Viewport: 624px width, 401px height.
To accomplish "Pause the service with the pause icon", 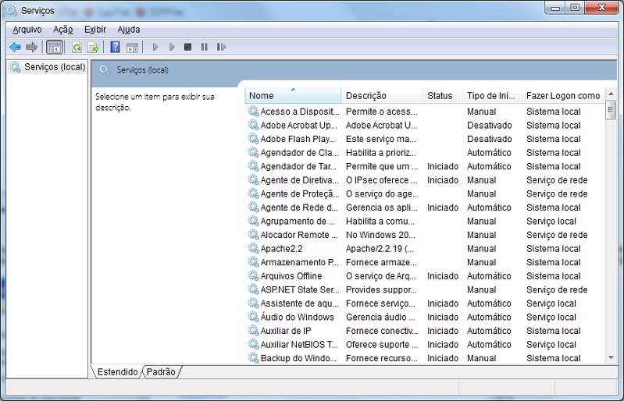I will click(204, 48).
